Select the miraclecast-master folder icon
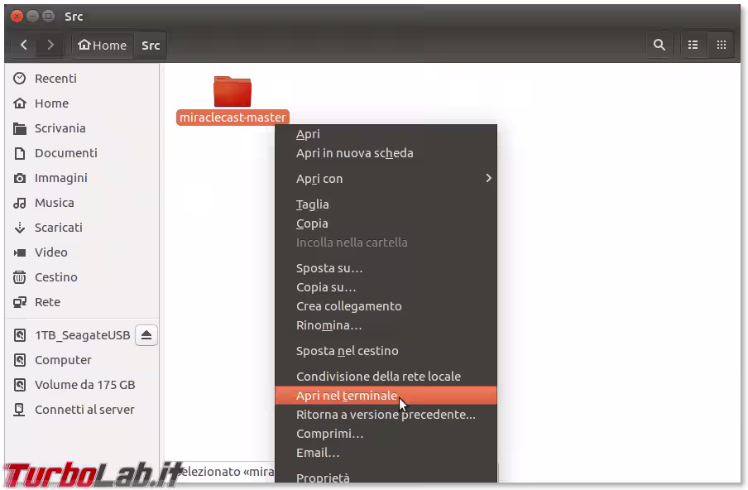 (x=233, y=91)
